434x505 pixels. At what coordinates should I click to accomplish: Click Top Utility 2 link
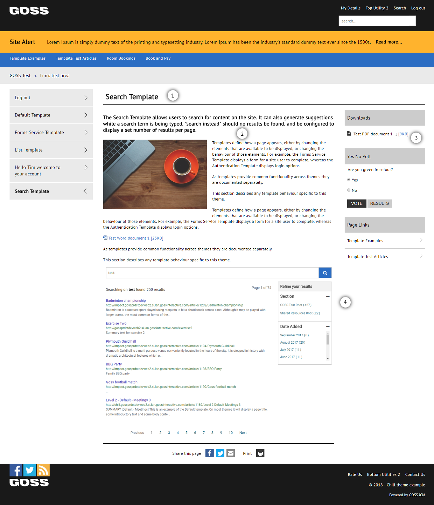(377, 8)
